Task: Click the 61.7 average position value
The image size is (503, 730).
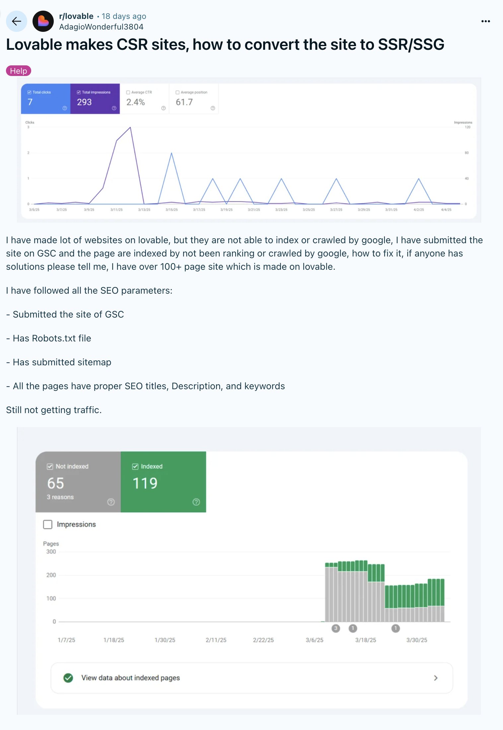Action: [184, 102]
